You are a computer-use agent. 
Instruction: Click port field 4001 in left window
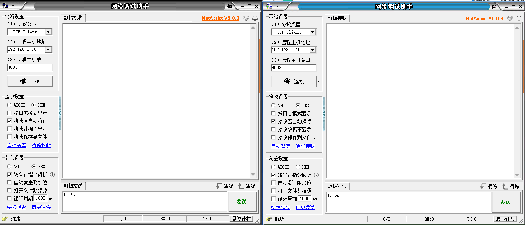click(29, 68)
